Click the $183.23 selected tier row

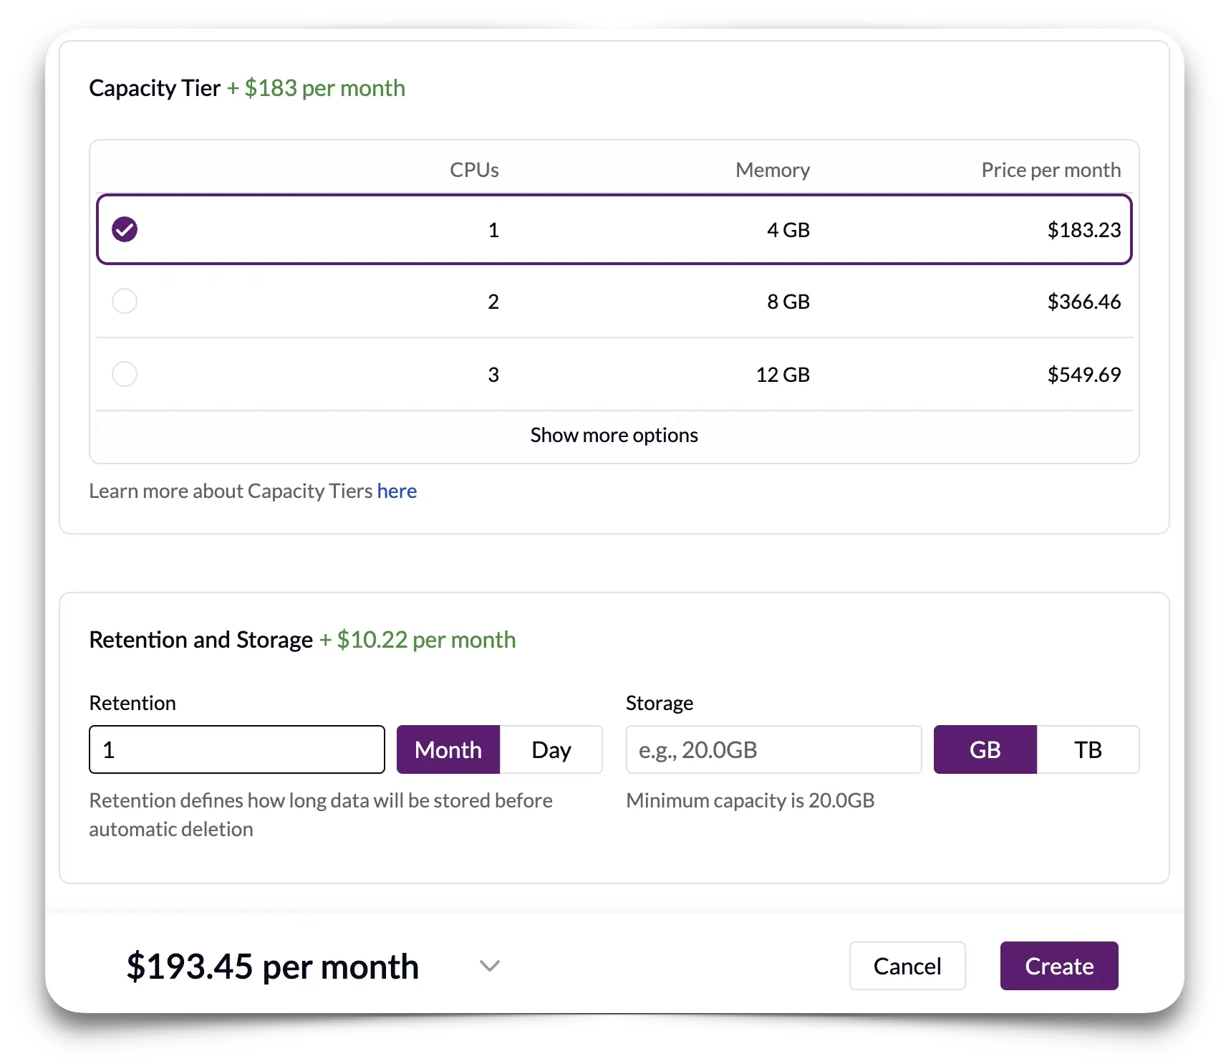pyautogui.click(x=1083, y=230)
